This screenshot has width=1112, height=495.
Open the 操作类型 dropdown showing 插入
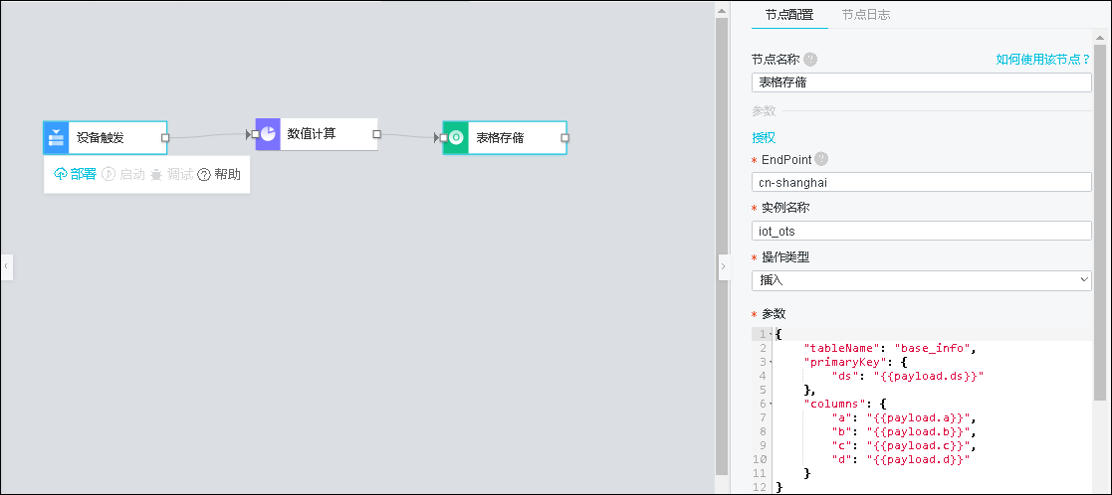click(921, 280)
